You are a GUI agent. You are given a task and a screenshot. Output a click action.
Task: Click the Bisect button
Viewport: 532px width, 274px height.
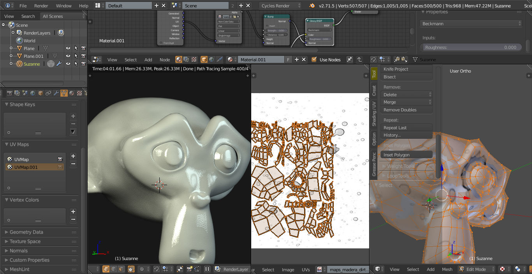(x=407, y=77)
